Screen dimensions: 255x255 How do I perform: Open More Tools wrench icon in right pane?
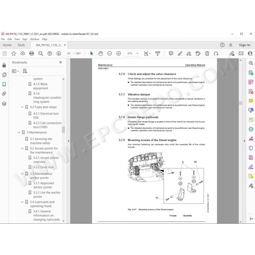(251, 185)
